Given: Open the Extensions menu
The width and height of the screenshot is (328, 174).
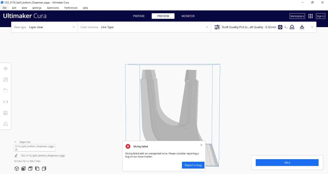Looking at the screenshot, I should click(x=53, y=8).
